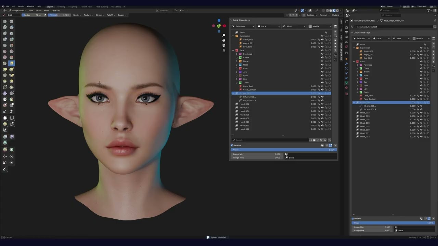Switch to Modeling workspace tab
The width and height of the screenshot is (438, 246).
point(61,6)
